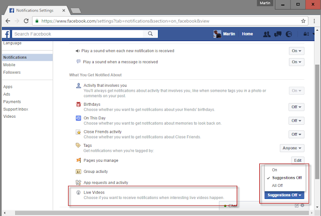Go to Home in Facebook header
The height and width of the screenshot is (216, 321).
pos(247,34)
